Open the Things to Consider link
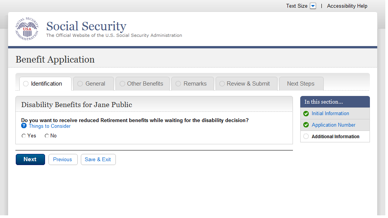The width and height of the screenshot is (388, 218). pyautogui.click(x=50, y=126)
